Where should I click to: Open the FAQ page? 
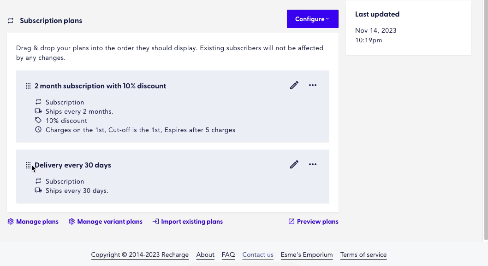228,254
